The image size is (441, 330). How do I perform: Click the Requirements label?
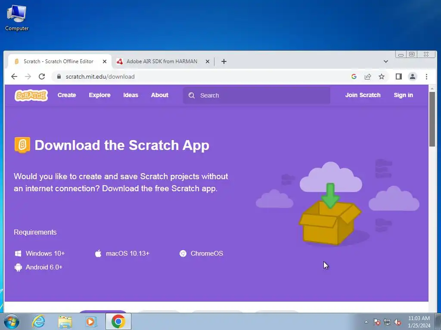tap(35, 232)
